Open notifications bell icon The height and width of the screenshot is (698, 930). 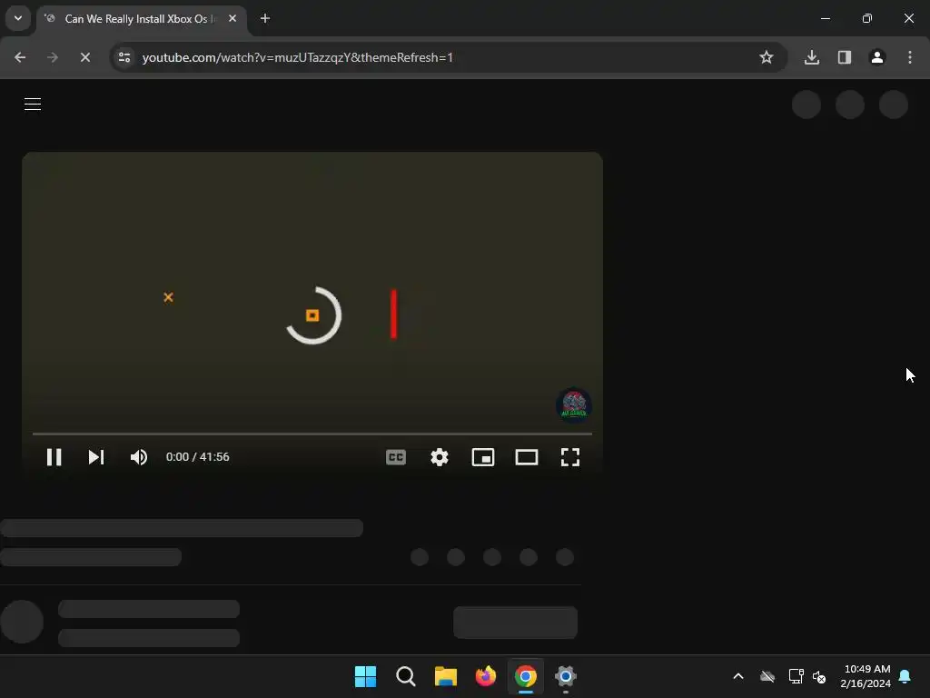click(905, 676)
